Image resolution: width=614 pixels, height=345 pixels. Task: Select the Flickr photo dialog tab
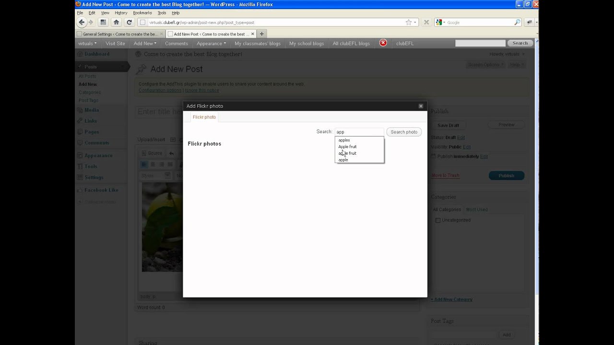click(x=204, y=117)
